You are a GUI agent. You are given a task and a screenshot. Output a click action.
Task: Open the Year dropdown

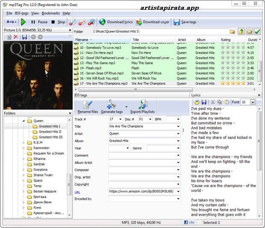(x=128, y=148)
